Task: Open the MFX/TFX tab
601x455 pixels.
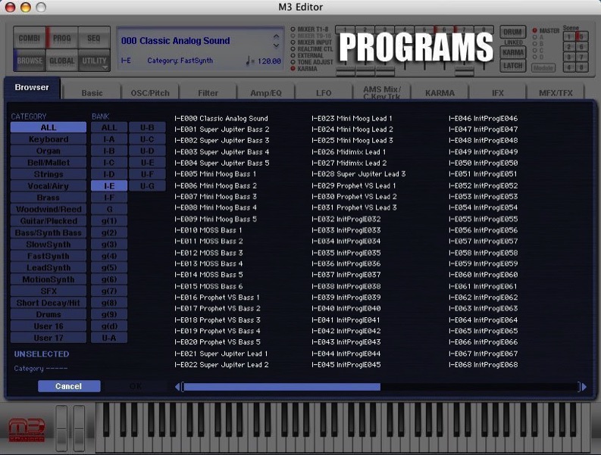Action: [556, 92]
